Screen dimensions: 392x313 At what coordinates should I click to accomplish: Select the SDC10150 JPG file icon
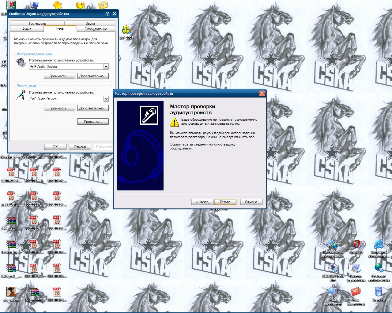(57, 197)
